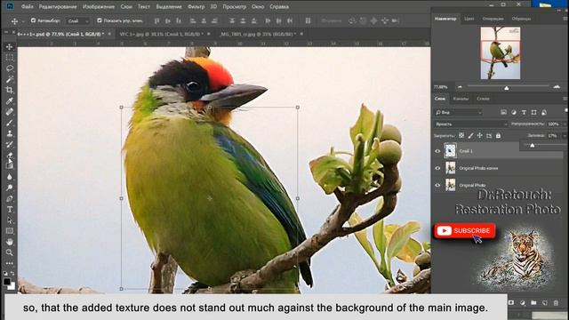Click the opacity 100% field
Screen dimensions: 569x320
pyautogui.click(x=554, y=124)
